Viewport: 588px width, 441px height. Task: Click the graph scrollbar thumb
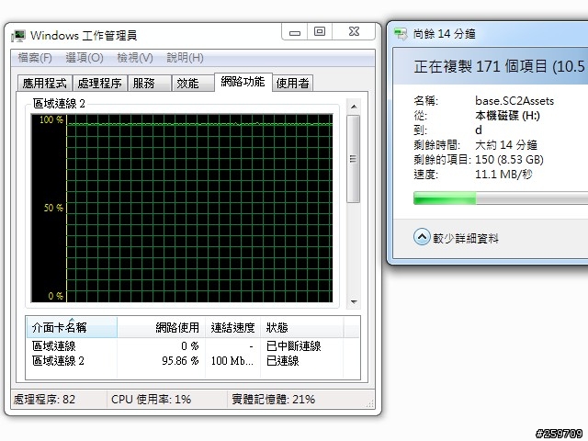pyautogui.click(x=353, y=159)
